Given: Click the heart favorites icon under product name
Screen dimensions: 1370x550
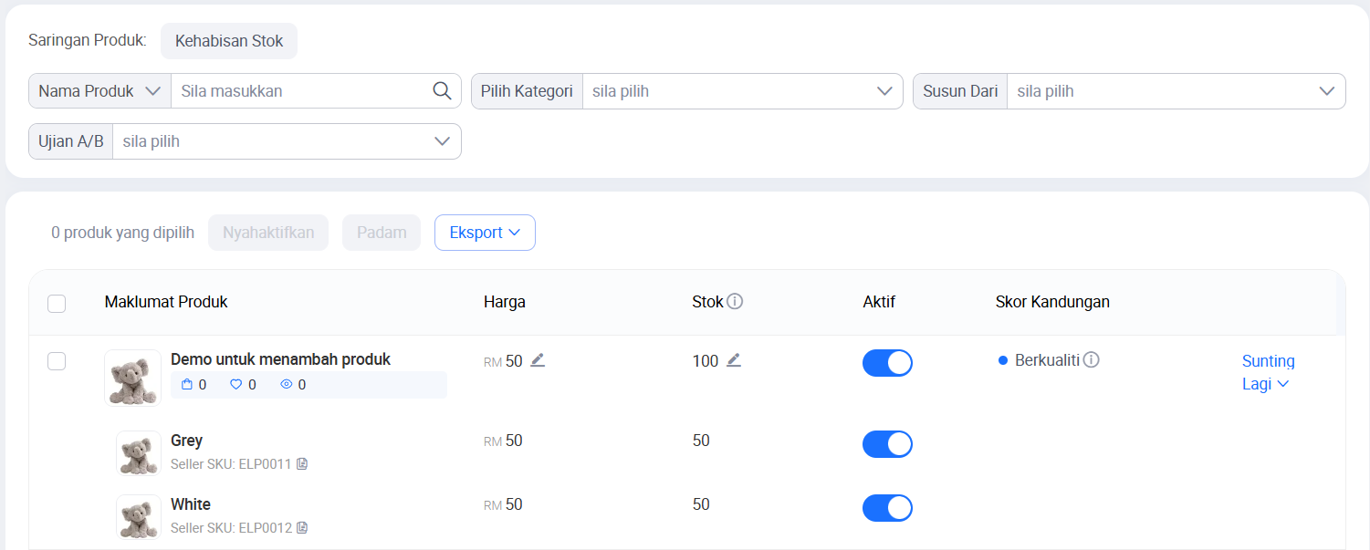Looking at the screenshot, I should [x=235, y=385].
